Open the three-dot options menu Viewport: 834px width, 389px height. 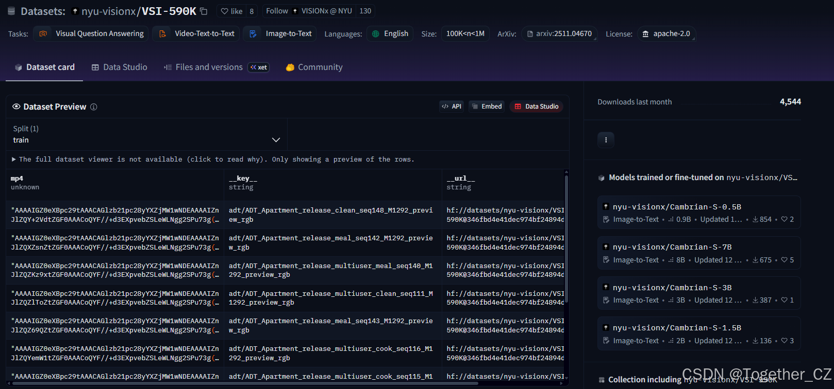click(606, 140)
